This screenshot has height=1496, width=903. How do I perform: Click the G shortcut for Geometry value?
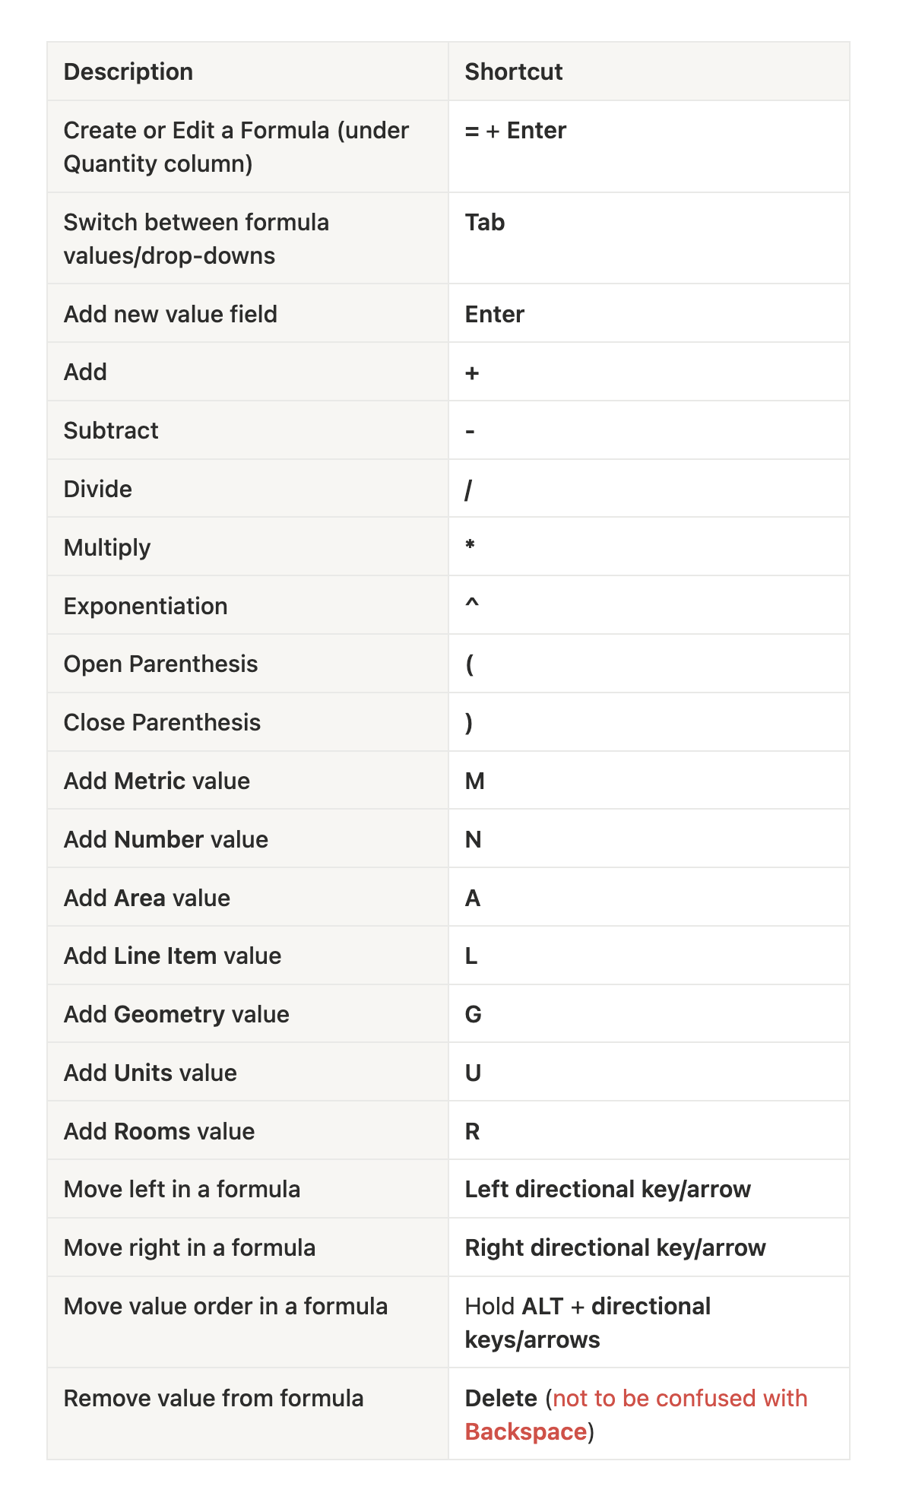(473, 1015)
